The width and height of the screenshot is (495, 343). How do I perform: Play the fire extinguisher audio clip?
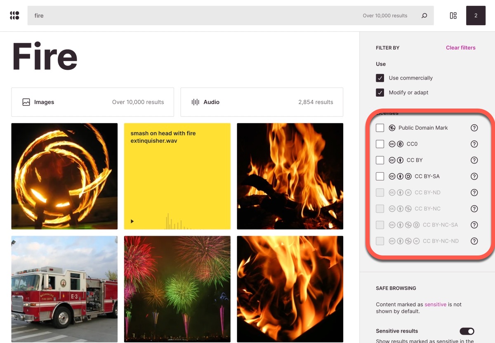tap(132, 222)
